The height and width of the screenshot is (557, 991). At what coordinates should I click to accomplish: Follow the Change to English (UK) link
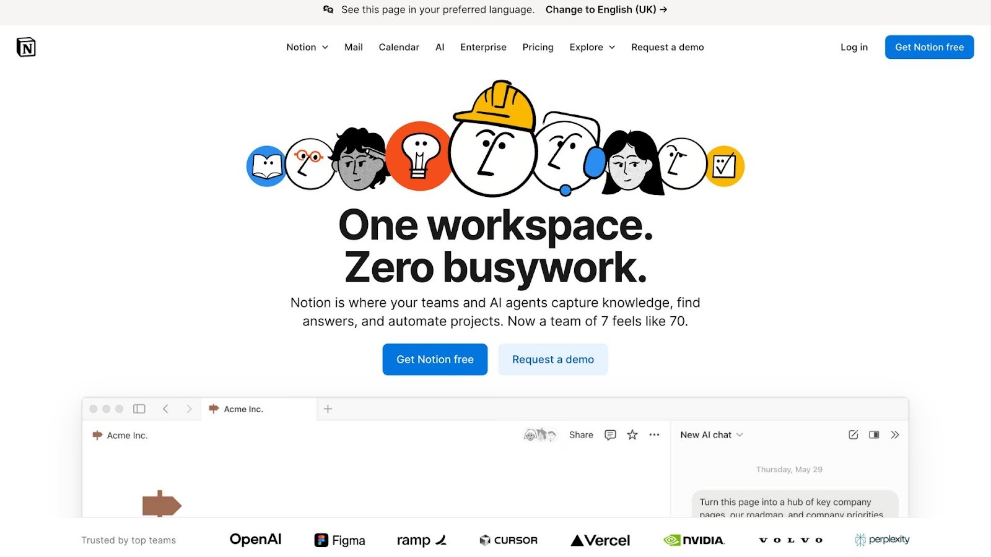(x=606, y=9)
